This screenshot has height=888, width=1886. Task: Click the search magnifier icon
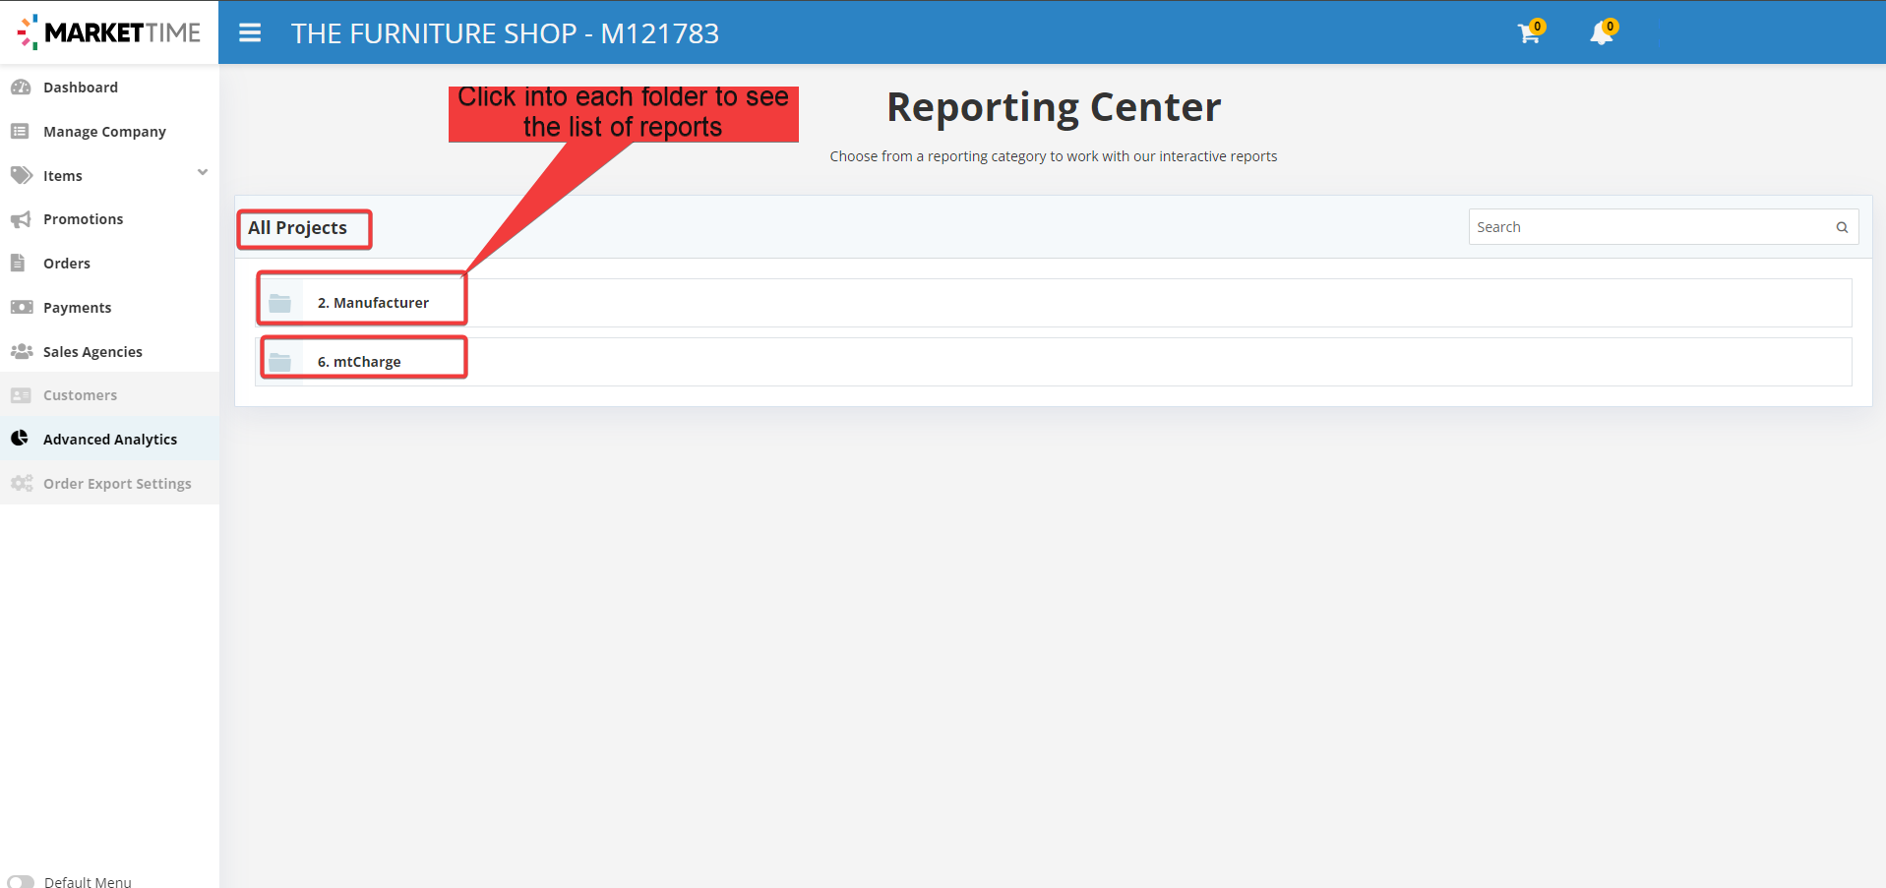click(x=1841, y=227)
